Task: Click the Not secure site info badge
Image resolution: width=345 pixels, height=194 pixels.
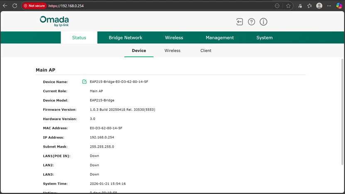Action: [34, 6]
